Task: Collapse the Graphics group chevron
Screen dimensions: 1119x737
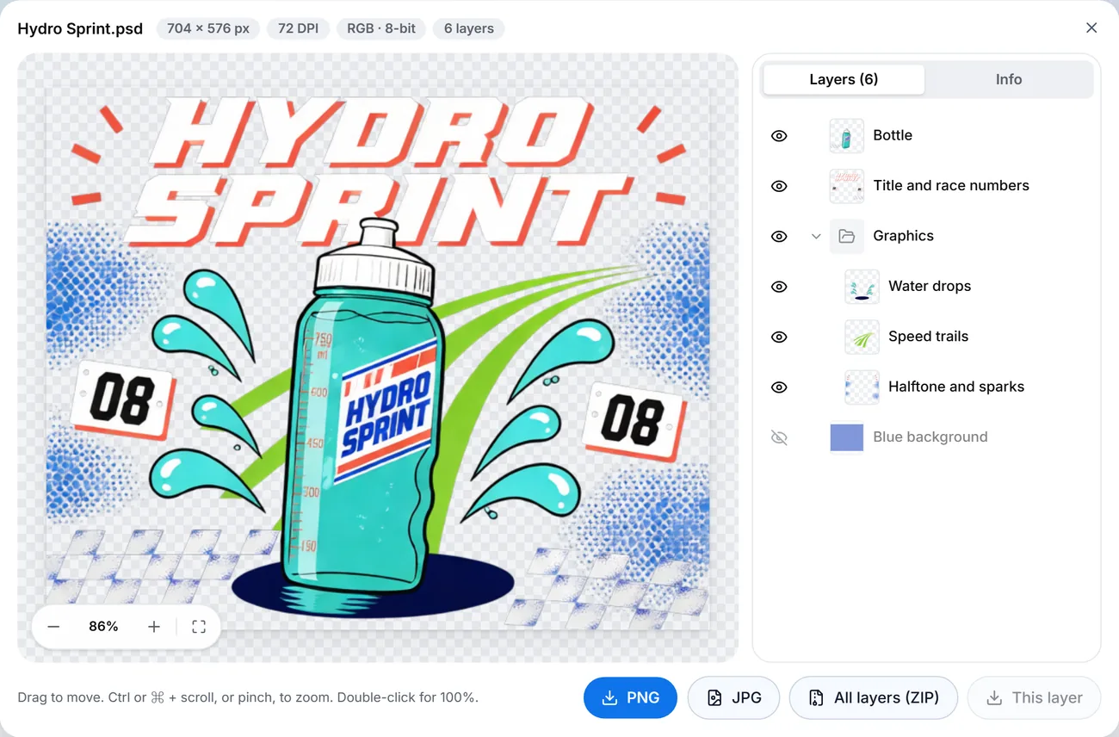Action: 816,236
